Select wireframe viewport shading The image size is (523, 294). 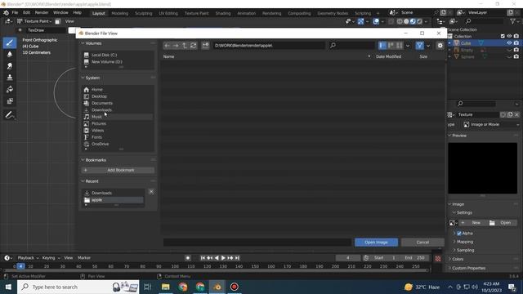tap(400, 21)
